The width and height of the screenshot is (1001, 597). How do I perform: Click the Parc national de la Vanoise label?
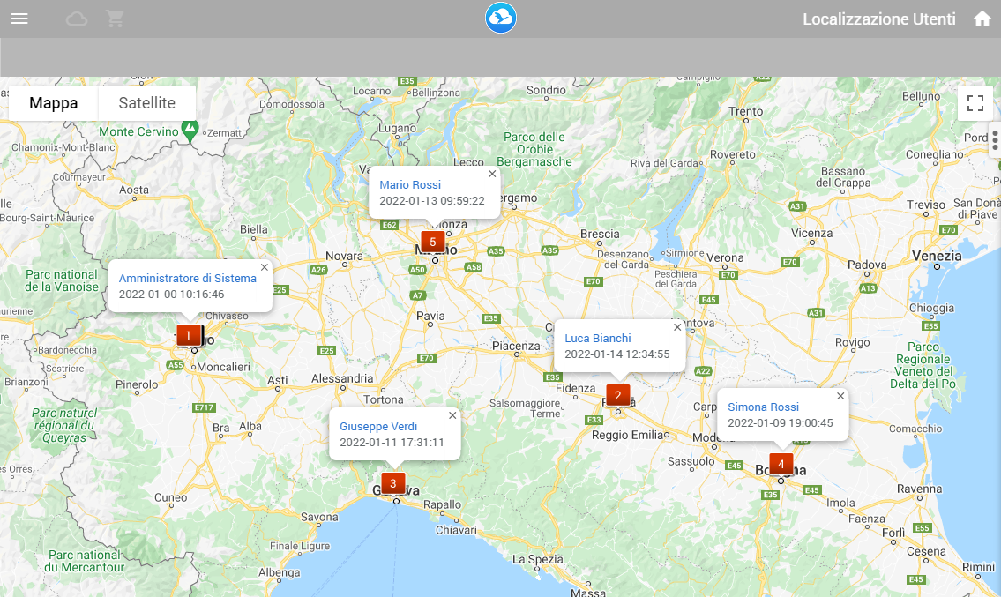click(61, 281)
